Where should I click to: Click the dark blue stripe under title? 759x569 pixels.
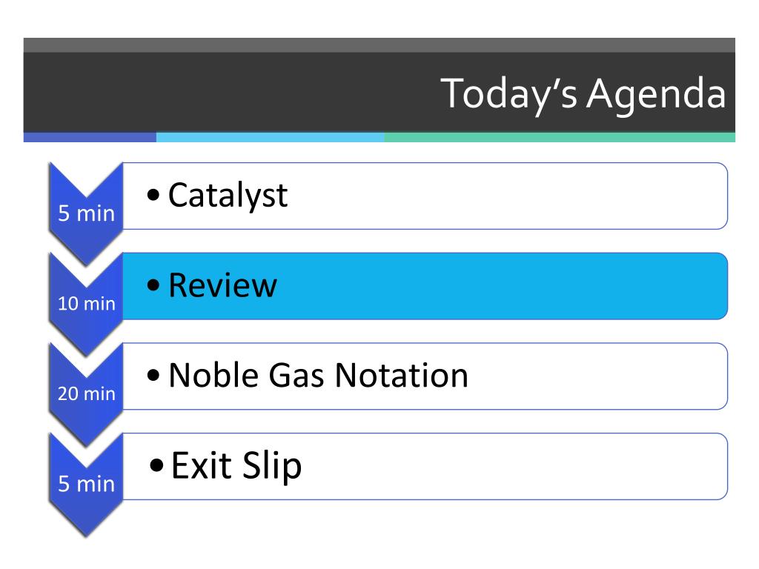(x=90, y=137)
